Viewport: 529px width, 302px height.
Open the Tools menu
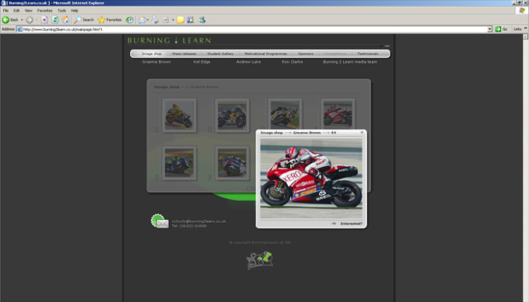(x=61, y=10)
